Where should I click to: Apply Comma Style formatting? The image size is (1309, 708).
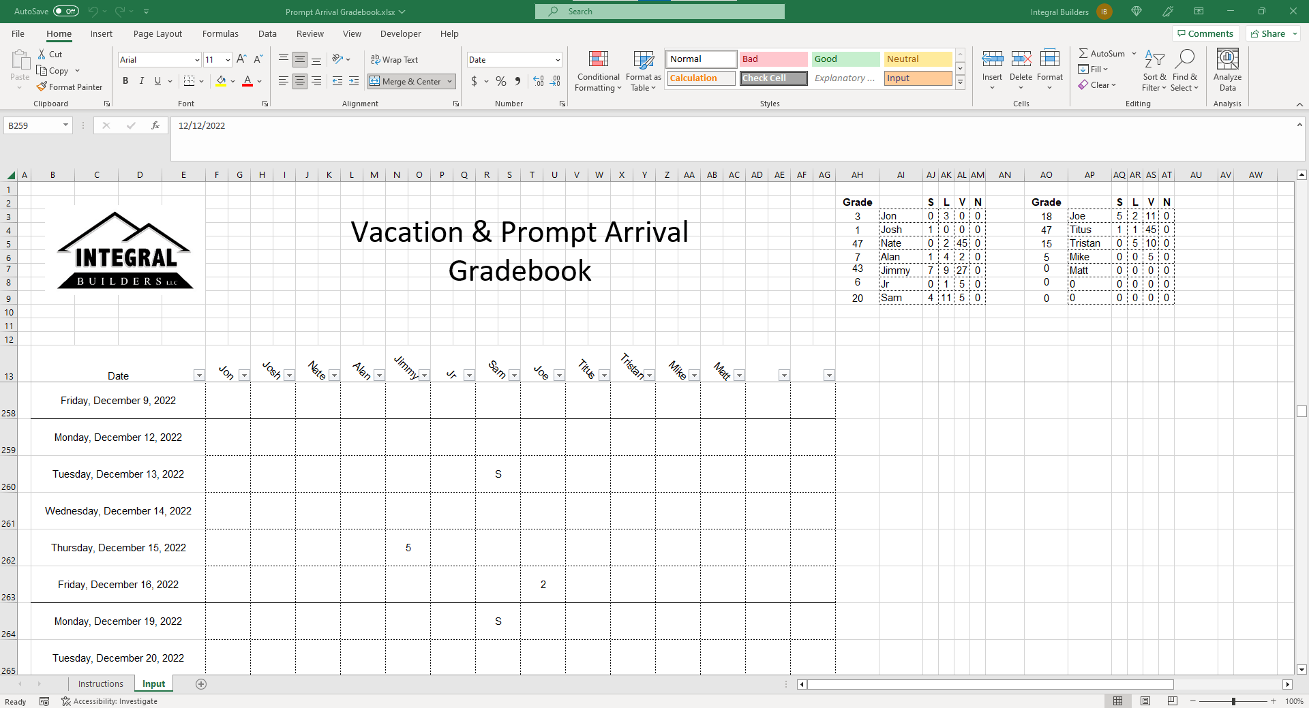tap(518, 81)
